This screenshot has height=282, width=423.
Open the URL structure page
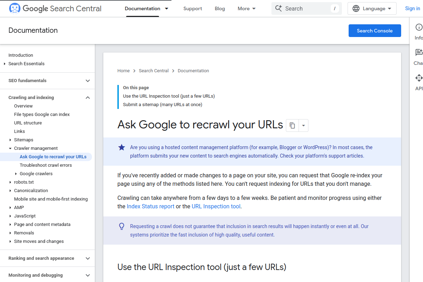(28, 123)
